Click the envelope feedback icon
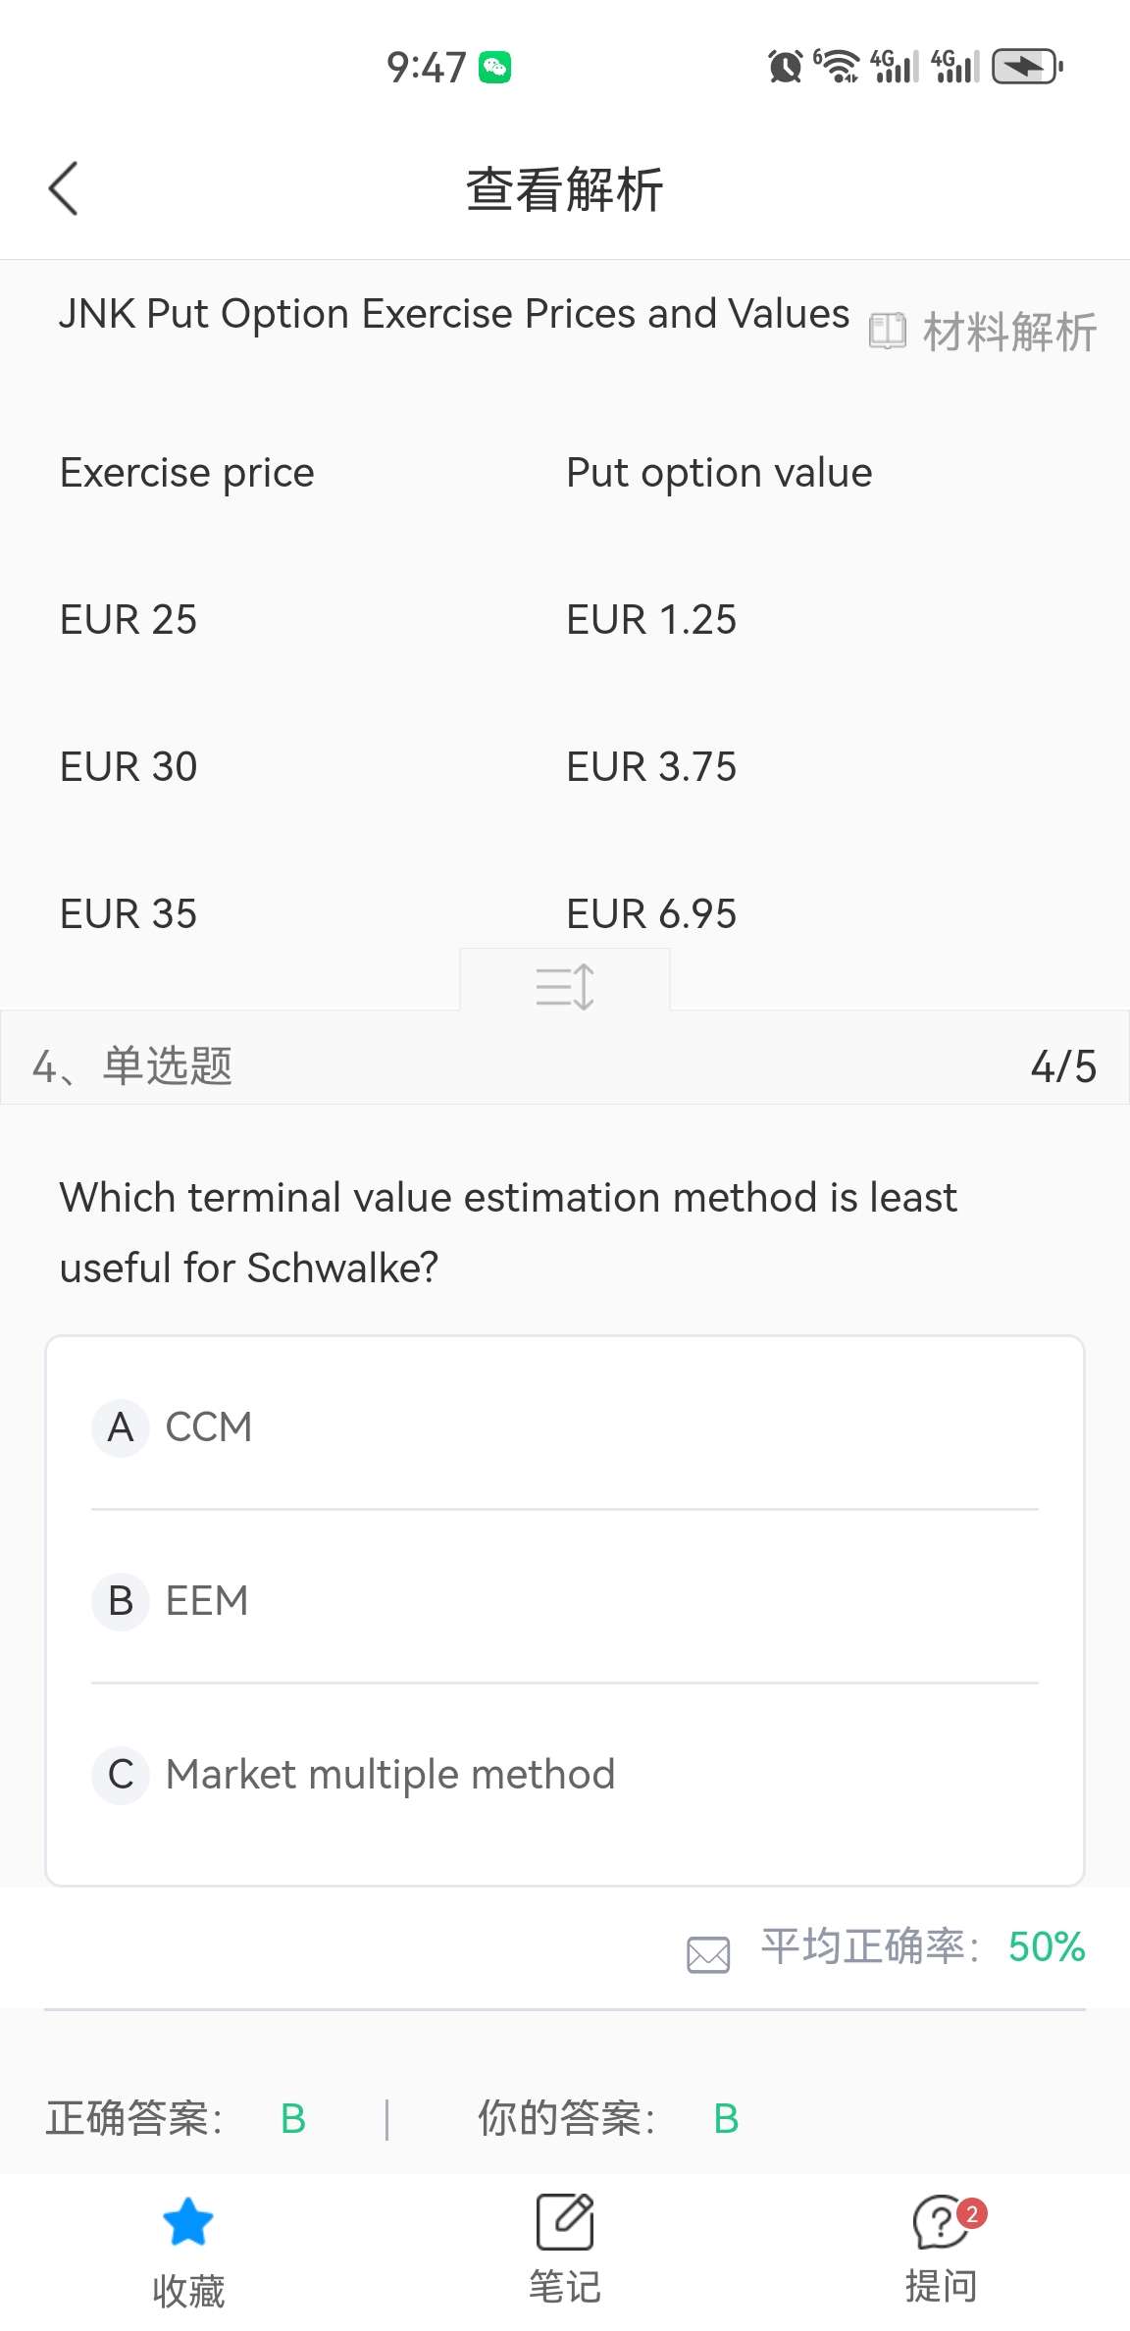The width and height of the screenshot is (1130, 2331). pyautogui.click(x=708, y=1954)
